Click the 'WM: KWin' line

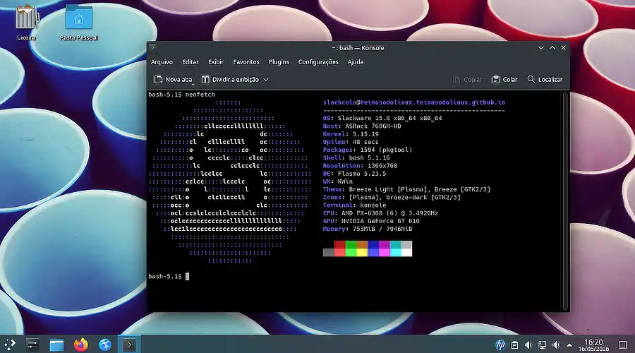tap(338, 181)
